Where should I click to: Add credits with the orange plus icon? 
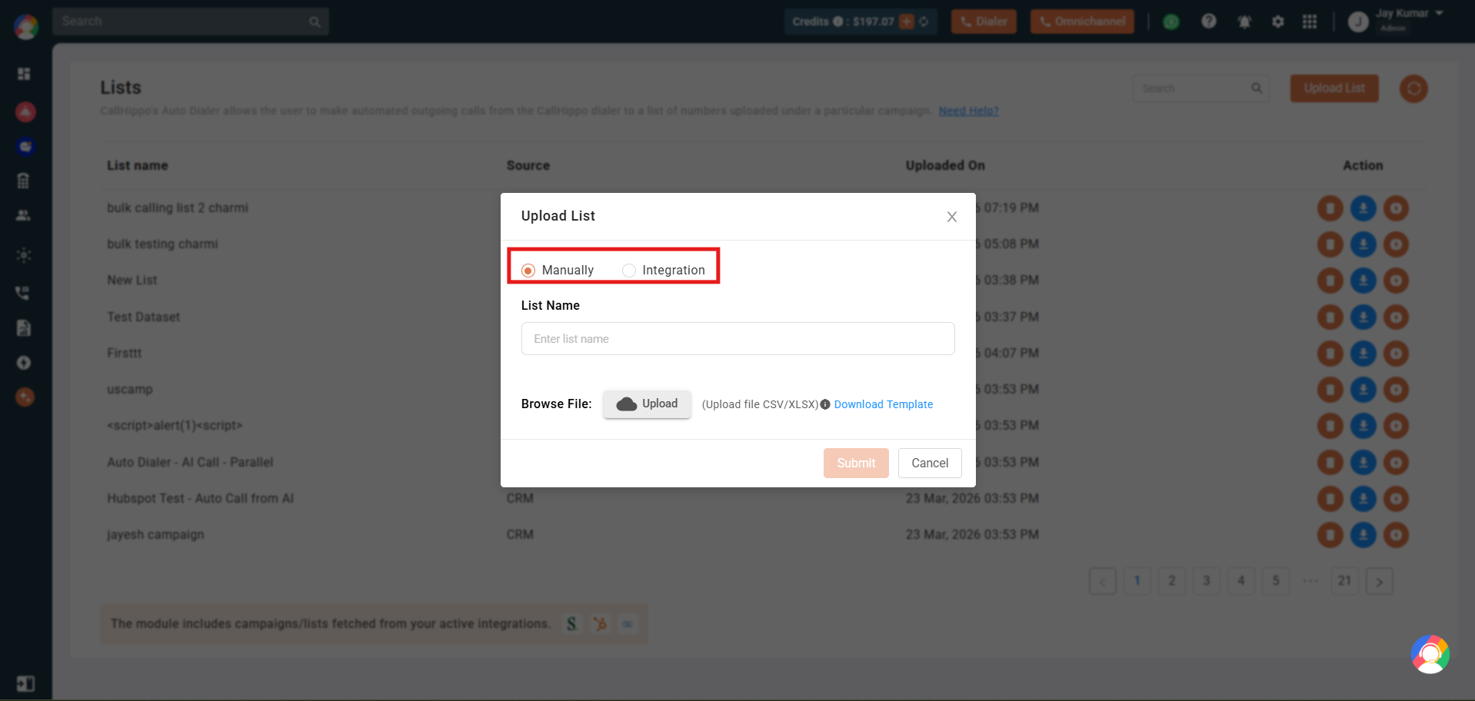(x=907, y=22)
